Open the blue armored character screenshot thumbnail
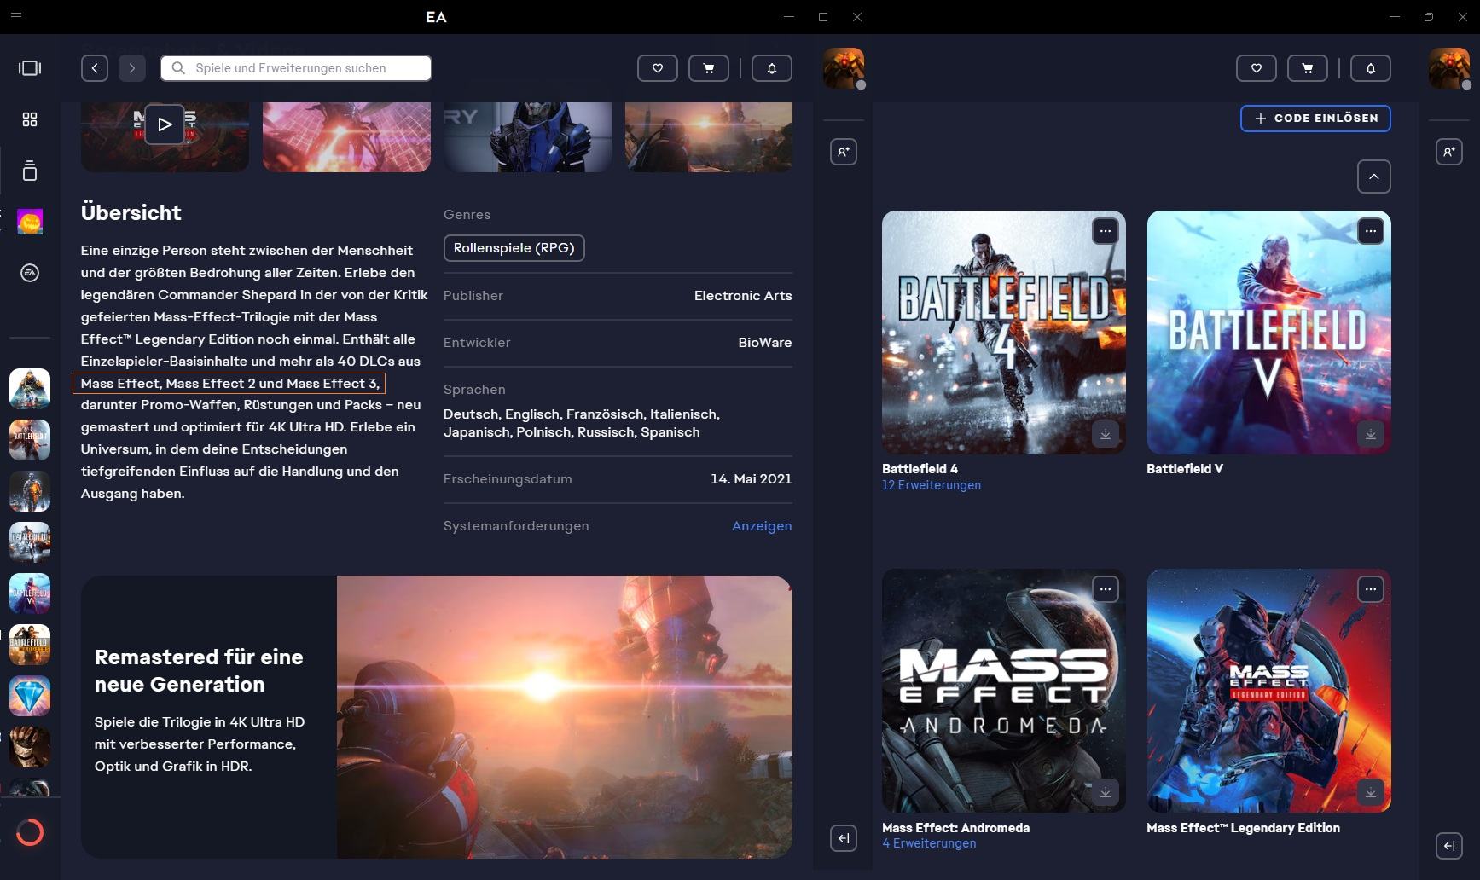Screen dimensions: 1480x880 pos(527,136)
